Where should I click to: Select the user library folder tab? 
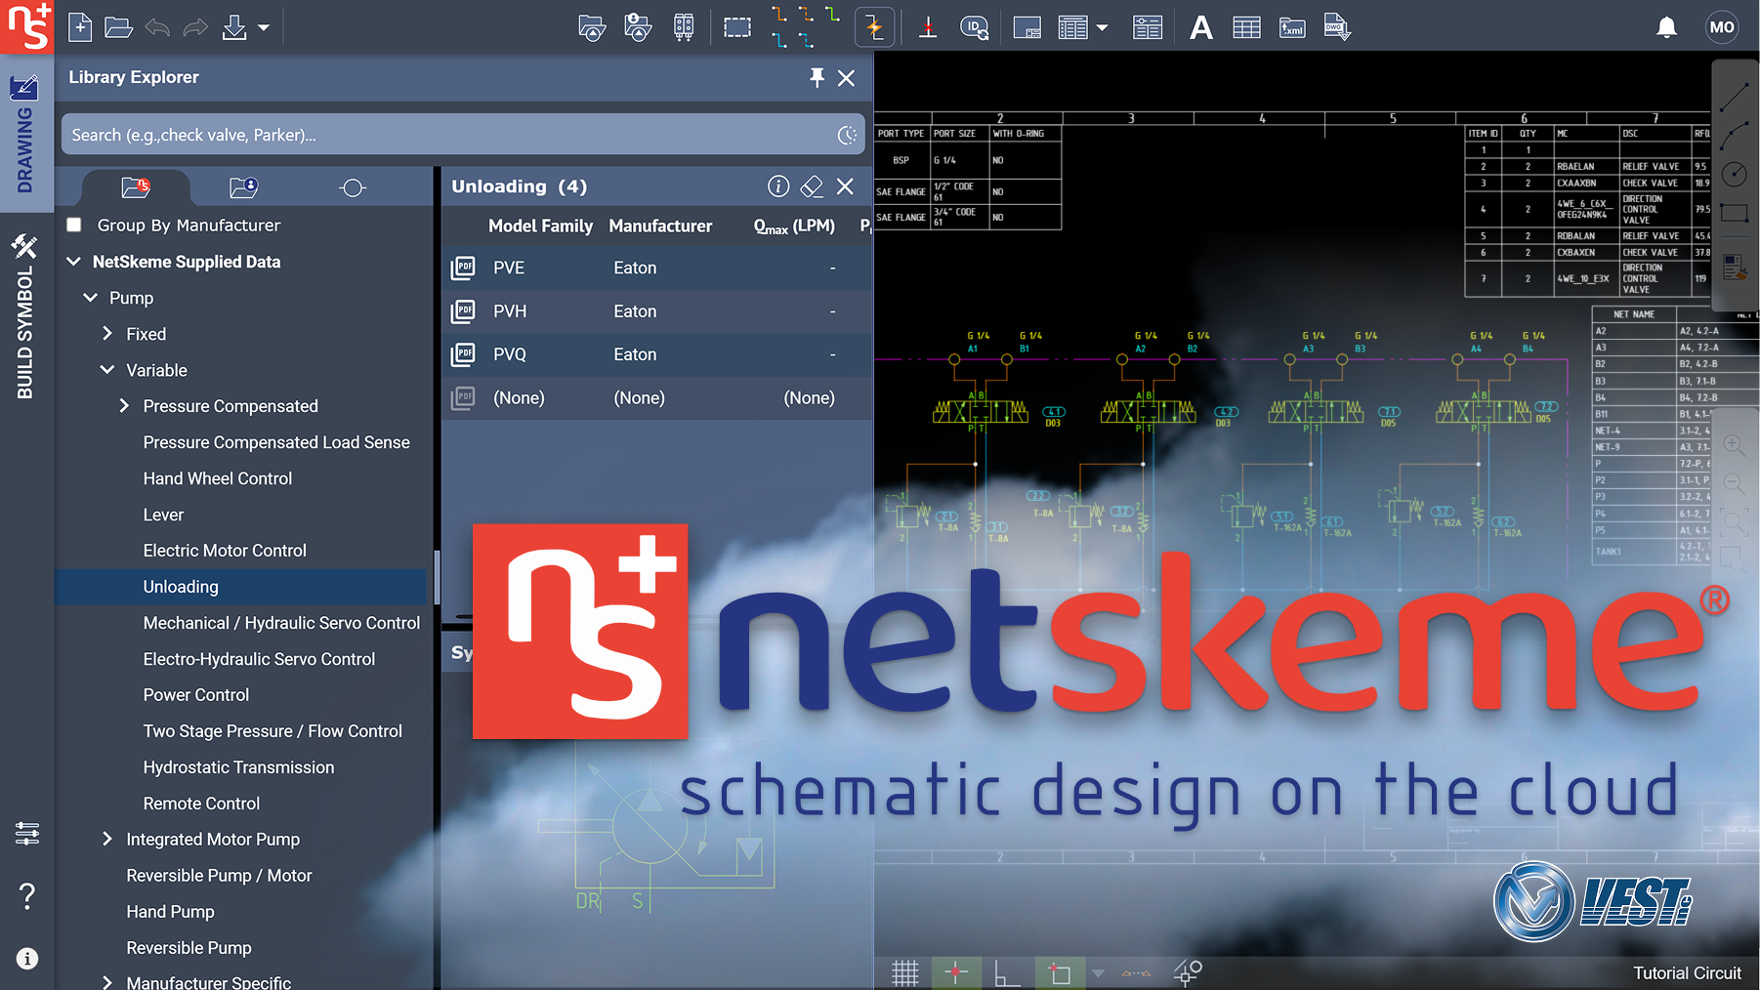[244, 186]
